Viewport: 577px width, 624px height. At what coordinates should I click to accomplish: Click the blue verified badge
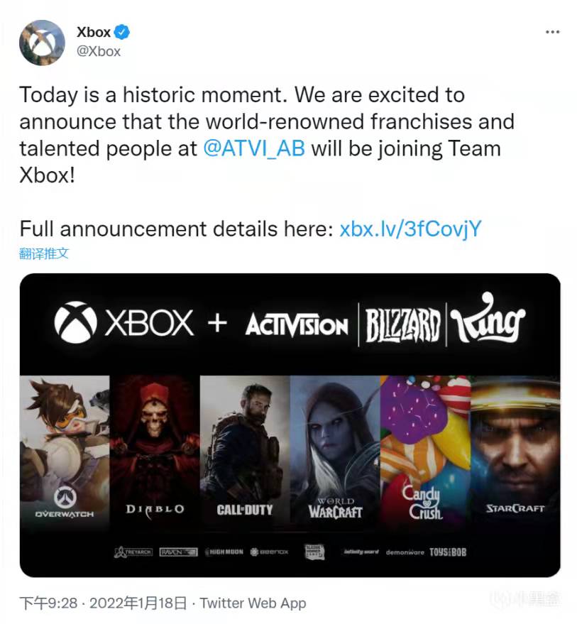click(x=123, y=32)
